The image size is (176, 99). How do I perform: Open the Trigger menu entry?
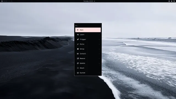point(88,39)
